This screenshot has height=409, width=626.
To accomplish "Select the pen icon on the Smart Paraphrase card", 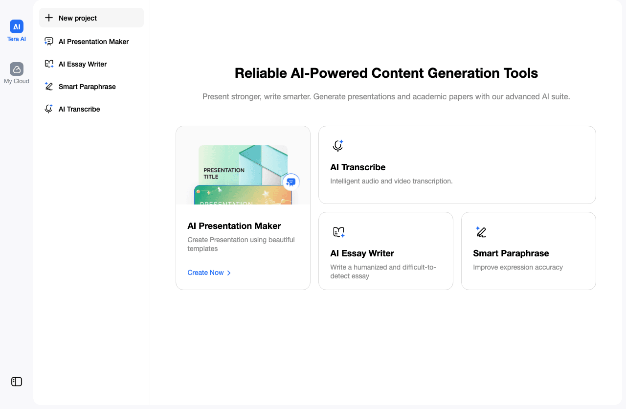I will (x=480, y=231).
